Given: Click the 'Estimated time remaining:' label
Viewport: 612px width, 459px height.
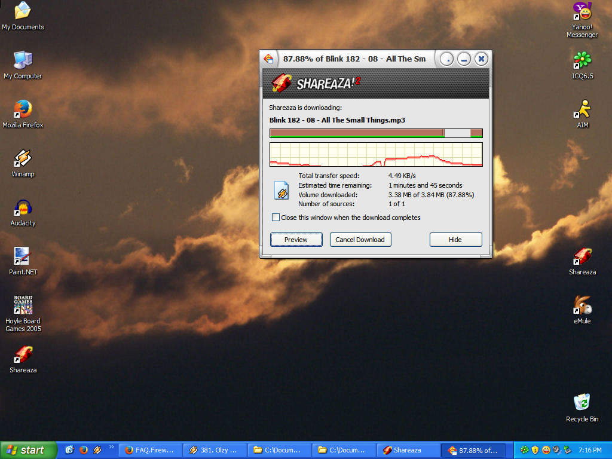Looking at the screenshot, I should click(x=335, y=185).
